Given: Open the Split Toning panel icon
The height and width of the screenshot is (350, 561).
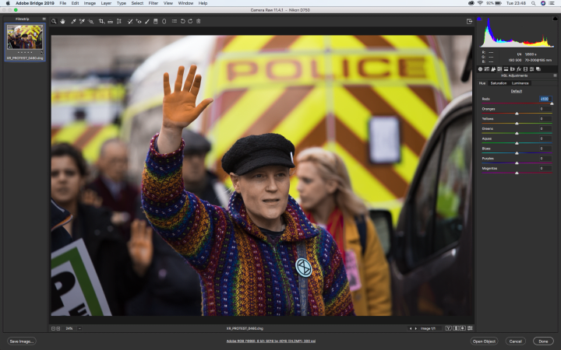Looking at the screenshot, I should coord(506,69).
